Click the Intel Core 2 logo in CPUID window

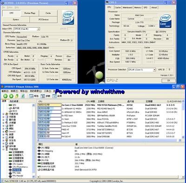tap(68, 18)
